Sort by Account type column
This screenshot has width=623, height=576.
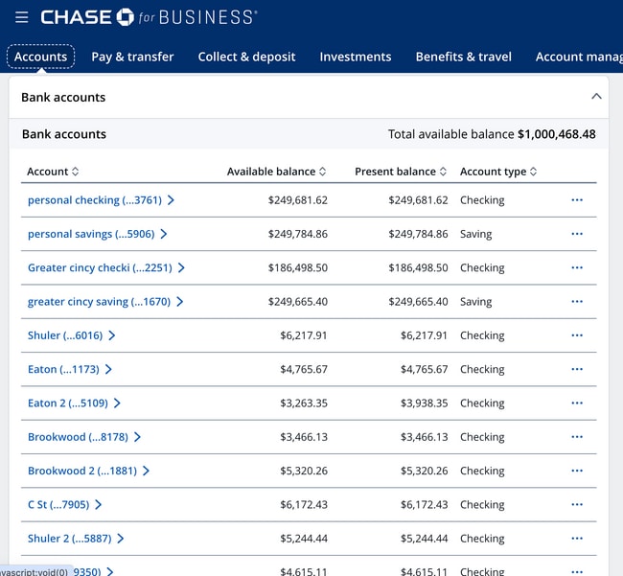pos(498,172)
